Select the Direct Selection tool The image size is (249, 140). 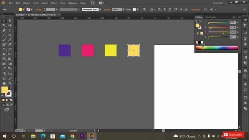pyautogui.click(x=10, y=21)
